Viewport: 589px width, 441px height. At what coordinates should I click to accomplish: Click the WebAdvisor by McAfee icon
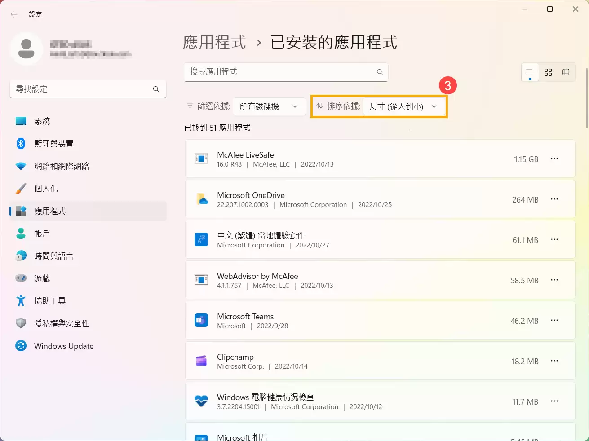coord(201,280)
